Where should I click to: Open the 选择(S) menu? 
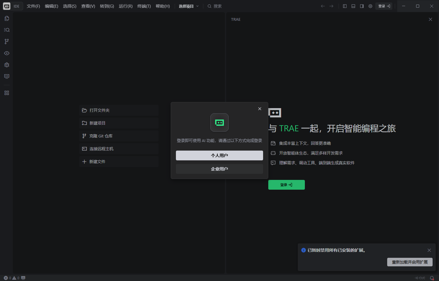pyautogui.click(x=70, y=6)
